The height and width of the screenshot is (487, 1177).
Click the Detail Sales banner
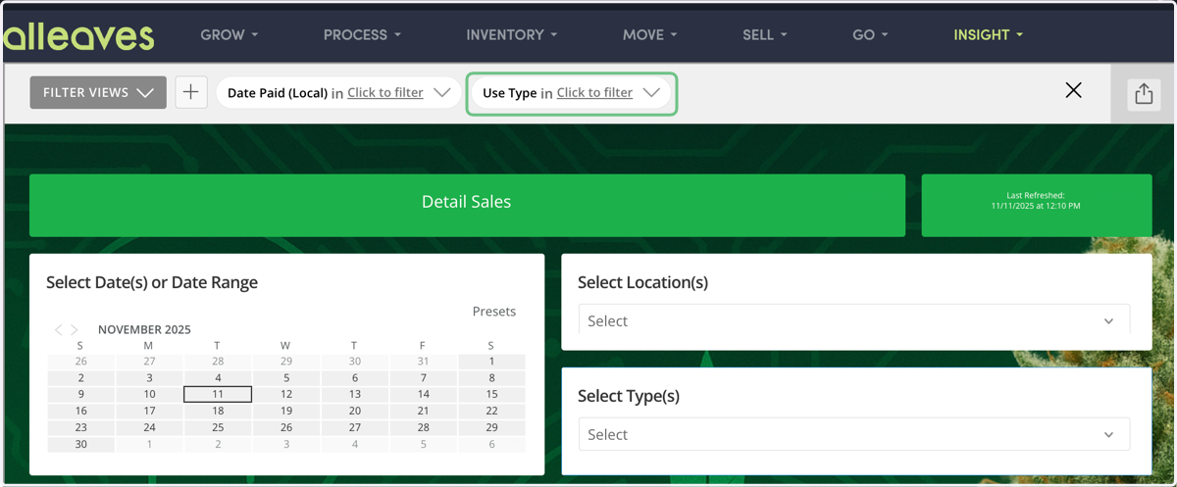467,205
